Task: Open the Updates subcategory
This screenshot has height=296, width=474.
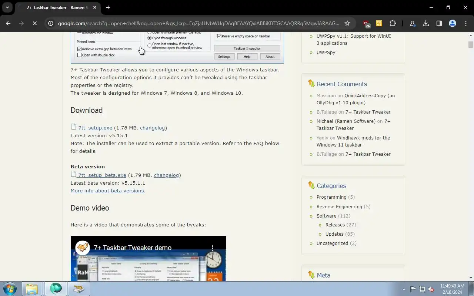Action: coord(334,234)
